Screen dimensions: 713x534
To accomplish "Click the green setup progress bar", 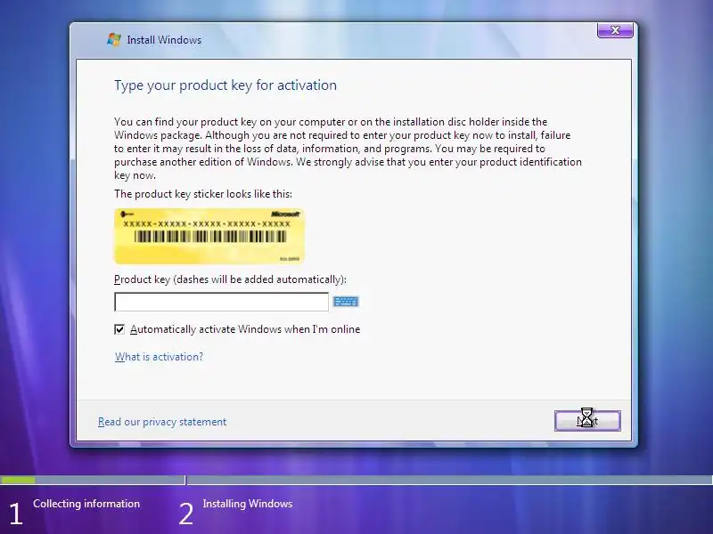I will click(x=18, y=480).
